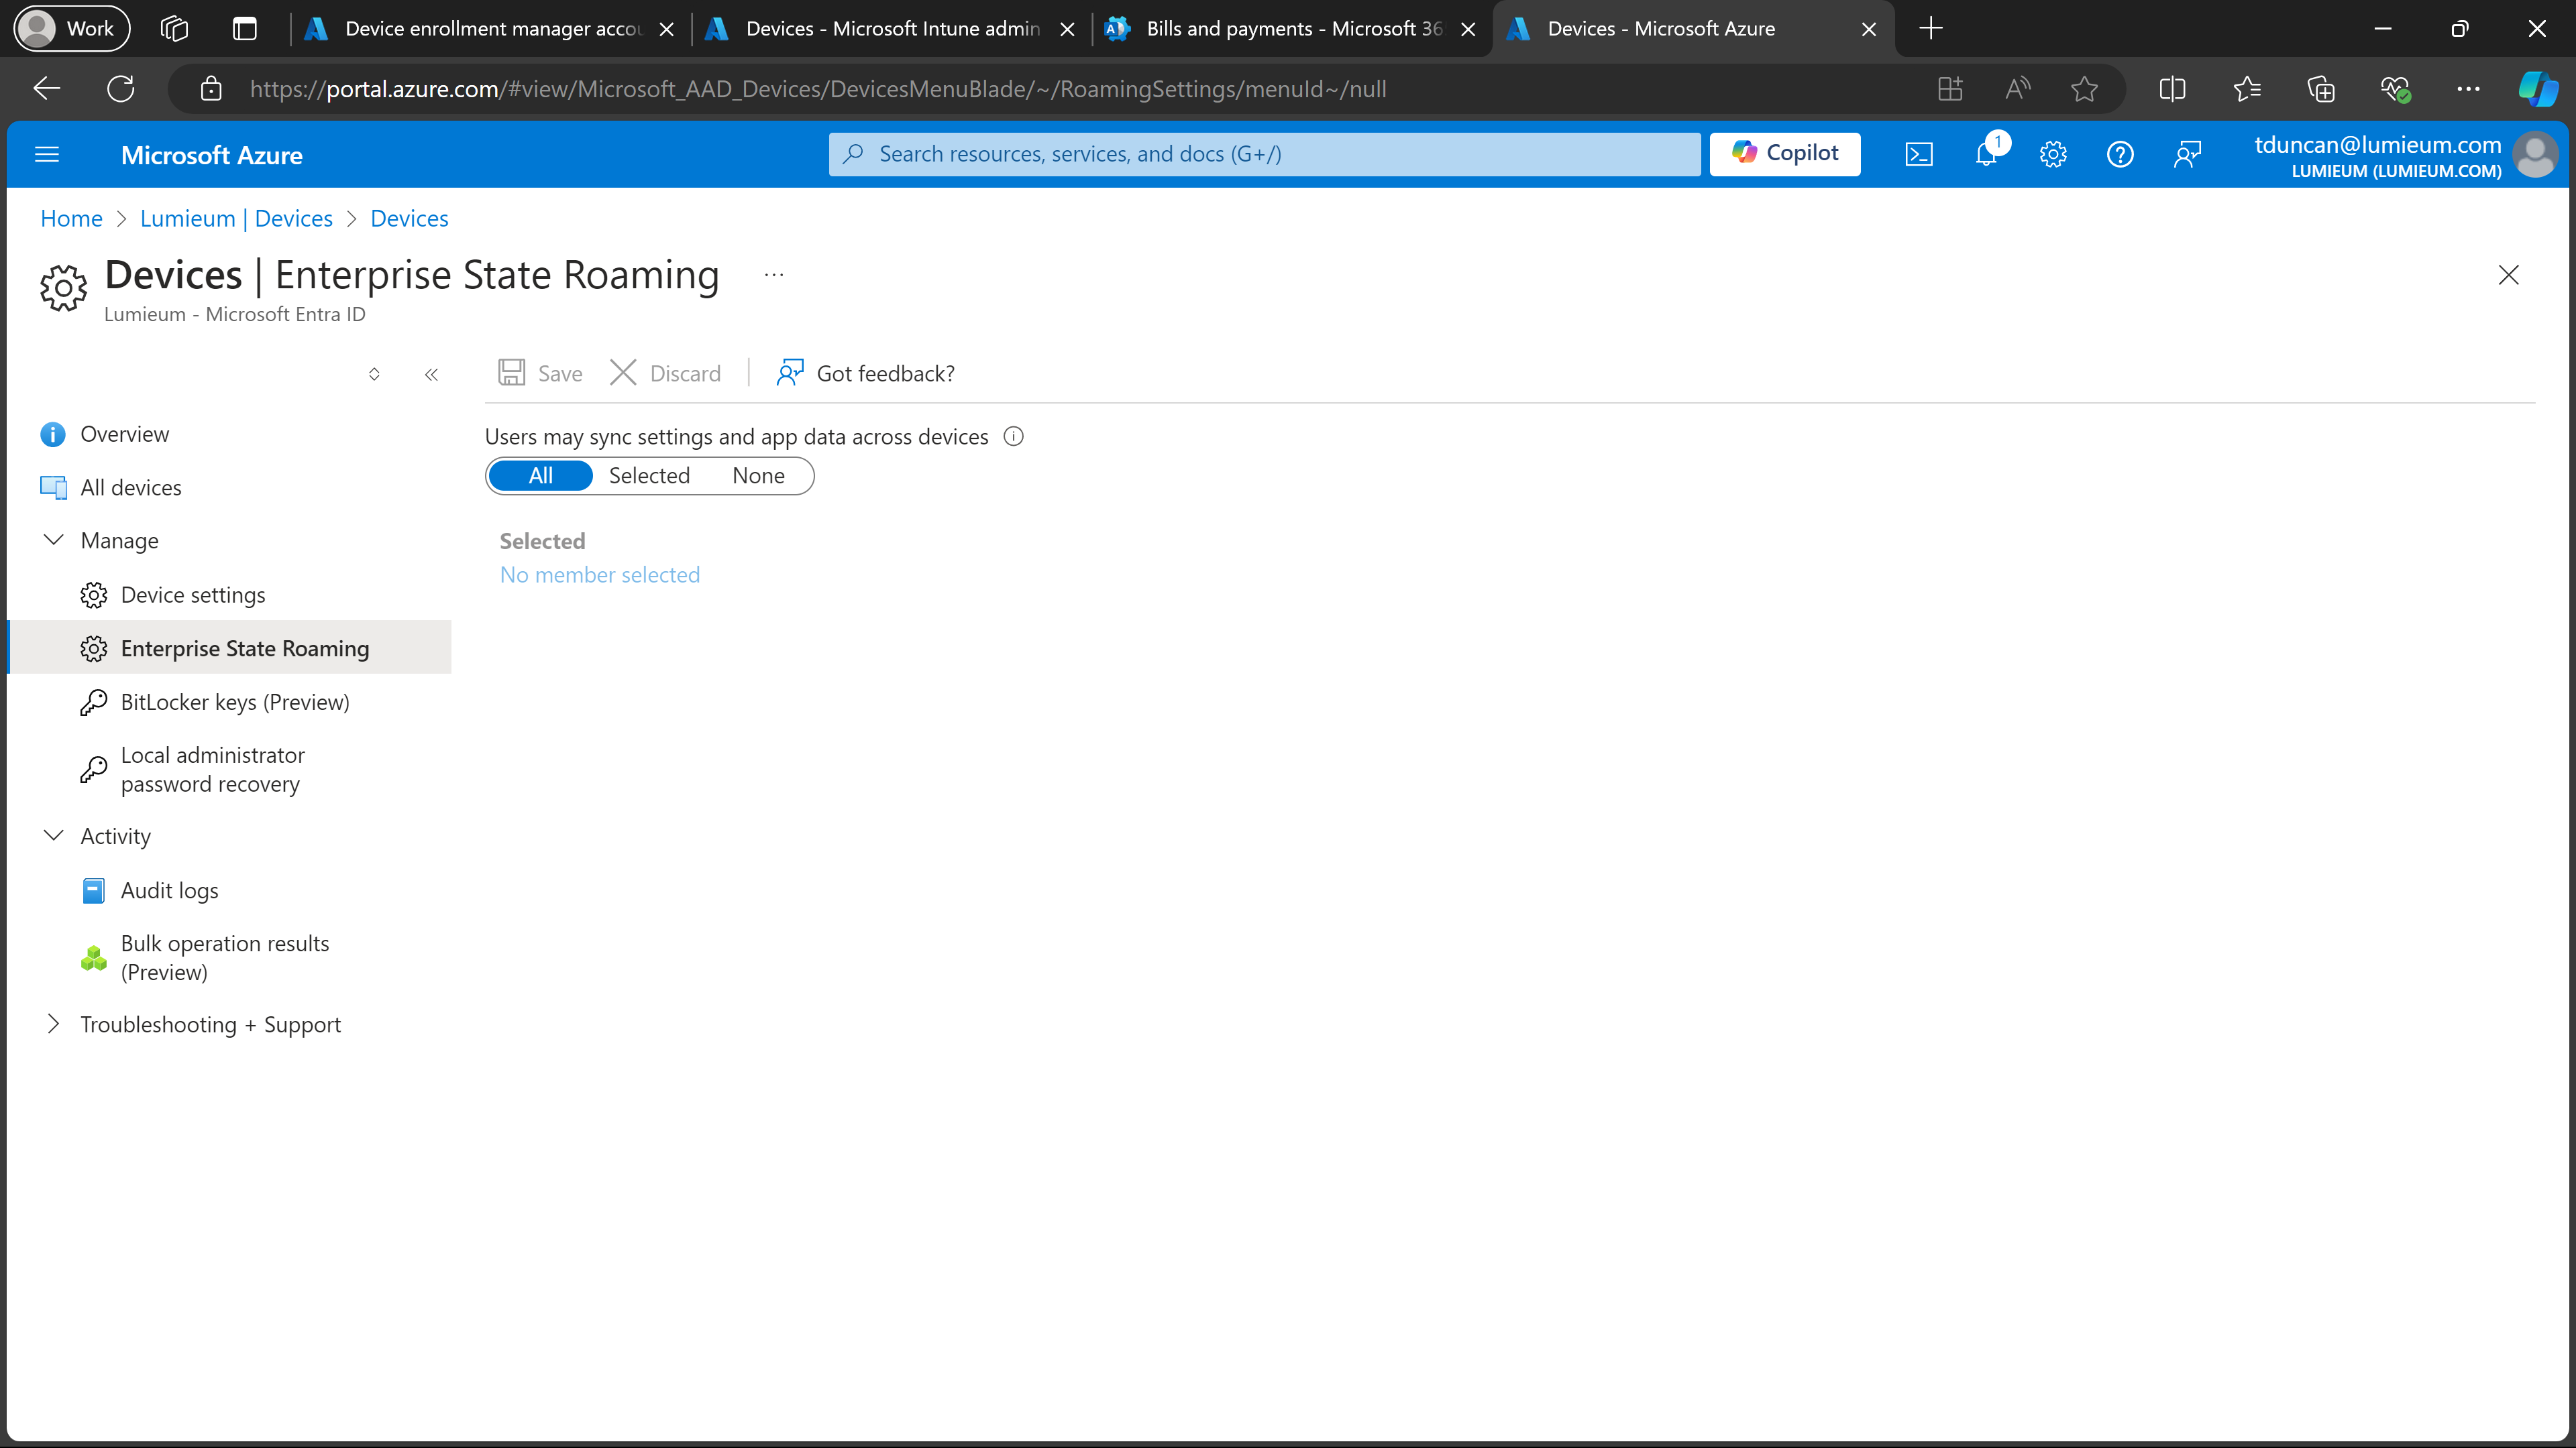This screenshot has height=1448, width=2576.
Task: Click info icon beside sync settings label
Action: [1013, 436]
